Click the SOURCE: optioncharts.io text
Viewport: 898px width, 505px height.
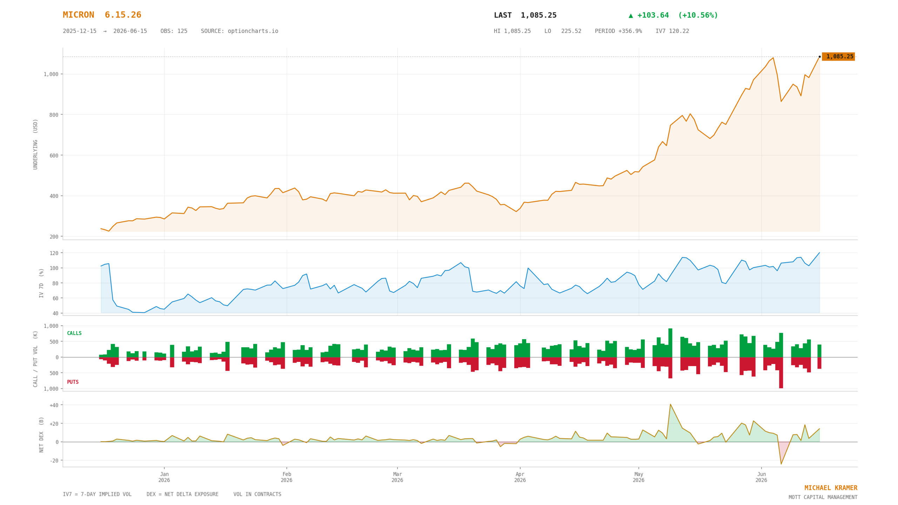click(x=240, y=31)
